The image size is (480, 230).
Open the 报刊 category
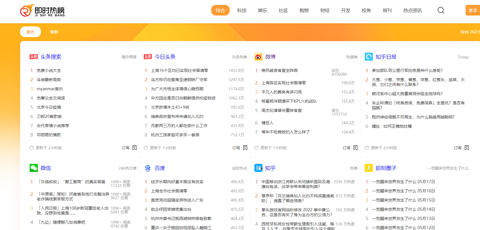tap(387, 10)
